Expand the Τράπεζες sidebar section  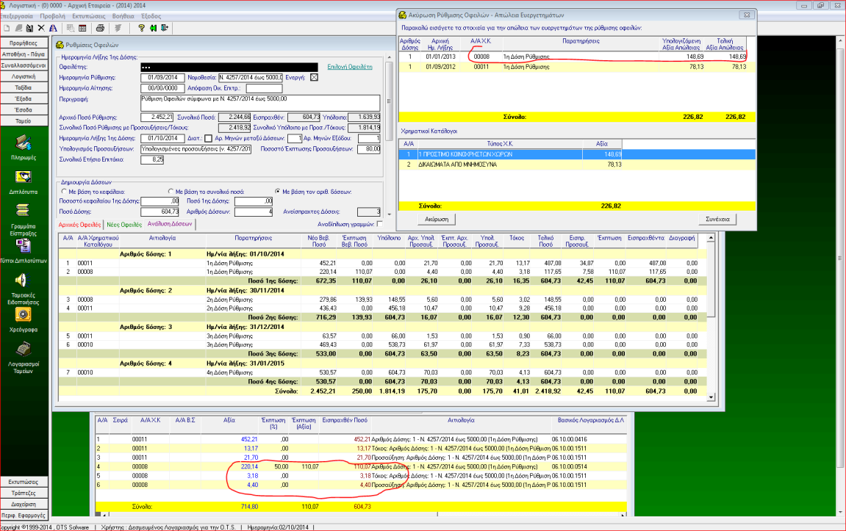coord(24,494)
